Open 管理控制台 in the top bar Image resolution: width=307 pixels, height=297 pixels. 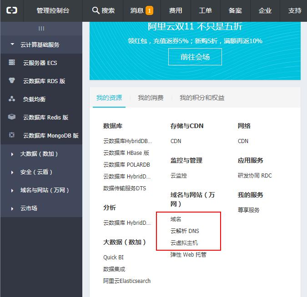pyautogui.click(x=53, y=10)
